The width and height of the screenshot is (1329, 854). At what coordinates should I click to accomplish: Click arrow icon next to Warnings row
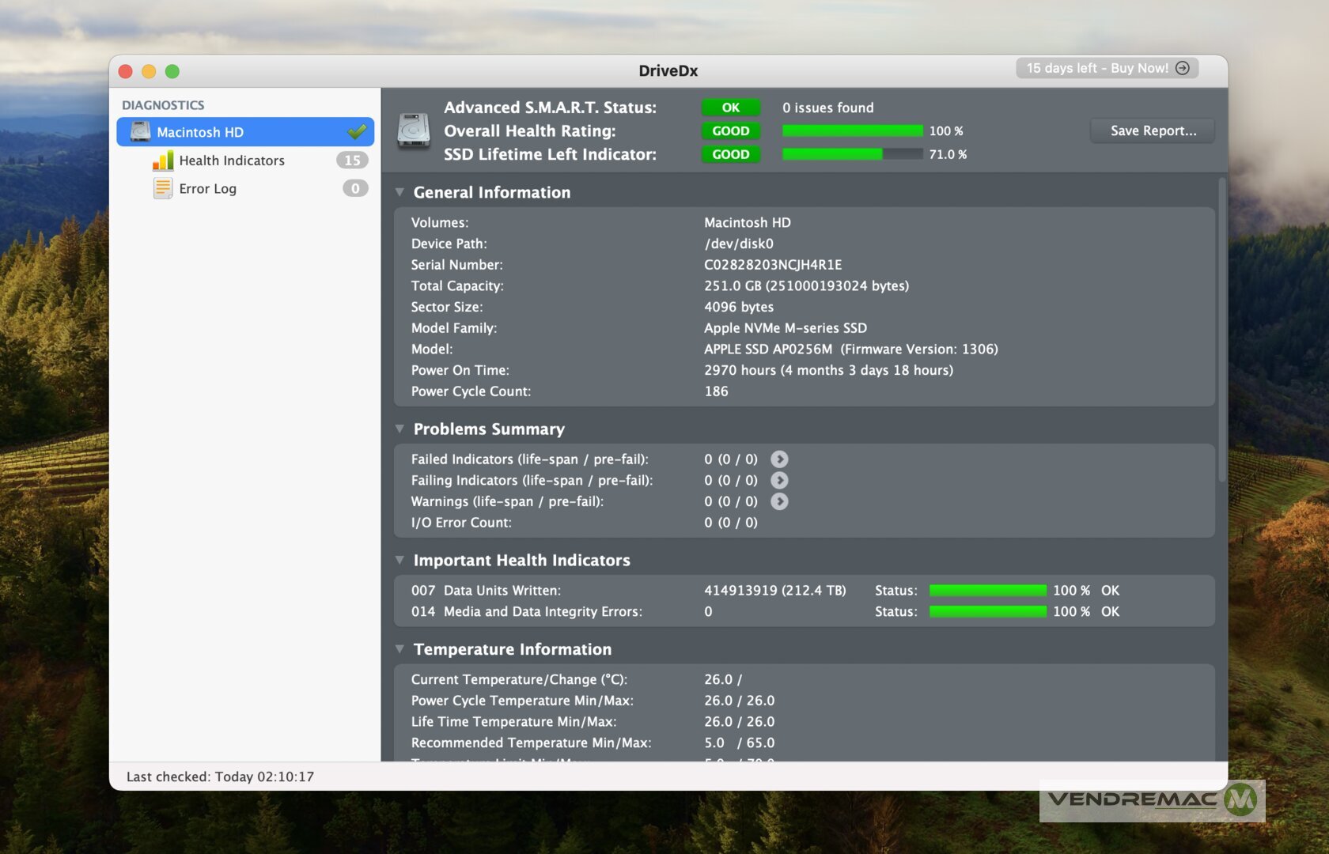click(779, 501)
